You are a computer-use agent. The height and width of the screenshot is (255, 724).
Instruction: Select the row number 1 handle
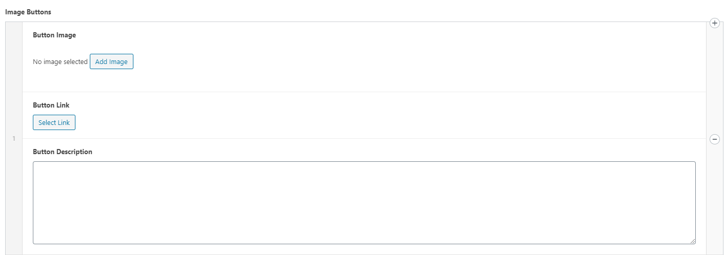[x=14, y=139]
